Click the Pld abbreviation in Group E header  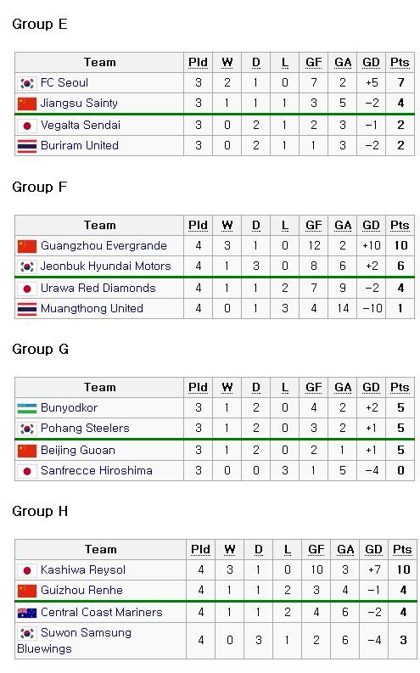pyautogui.click(x=199, y=63)
